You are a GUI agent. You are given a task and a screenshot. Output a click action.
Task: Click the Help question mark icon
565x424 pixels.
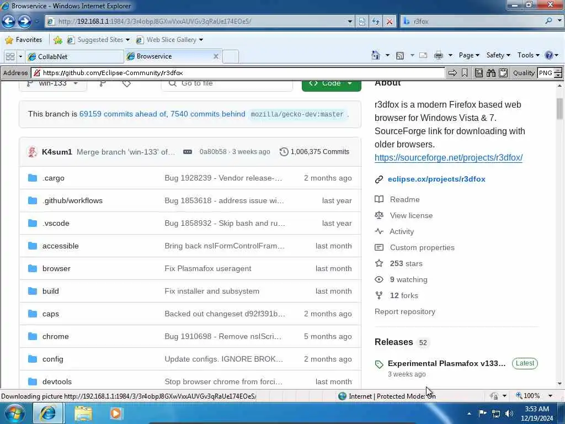pyautogui.click(x=549, y=55)
